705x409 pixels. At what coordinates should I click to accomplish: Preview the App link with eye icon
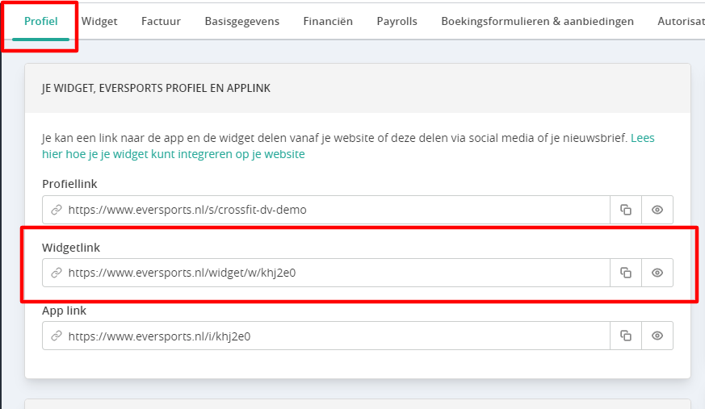click(657, 336)
